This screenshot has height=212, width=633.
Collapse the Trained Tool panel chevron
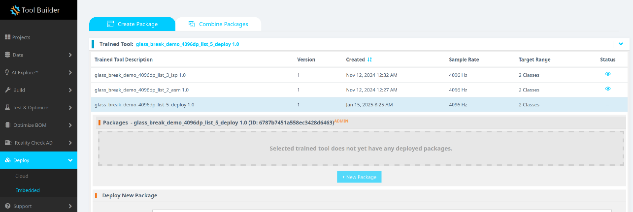click(x=621, y=44)
